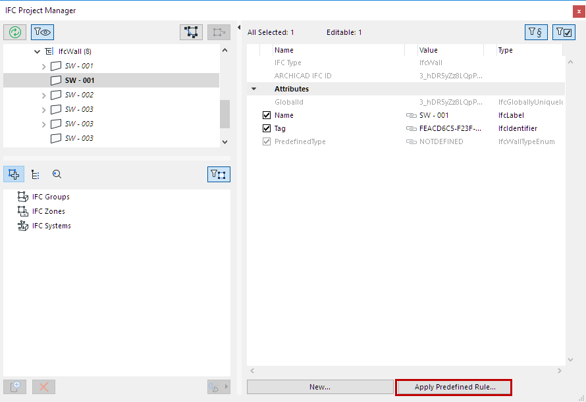This screenshot has height=402, width=586.
Task: Click the link assignment icon button
Action: click(219, 387)
